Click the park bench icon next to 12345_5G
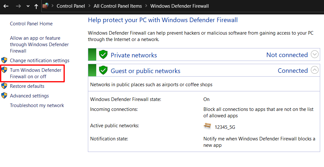This screenshot has height=167, width=324. (x=208, y=126)
